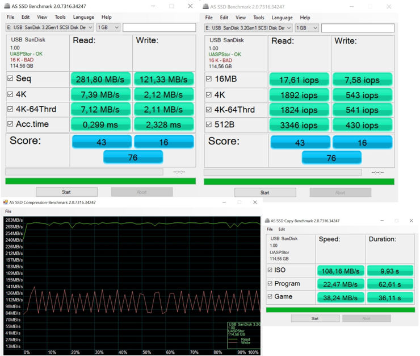
Task: Open View menu in left benchmark window
Action: (42, 17)
